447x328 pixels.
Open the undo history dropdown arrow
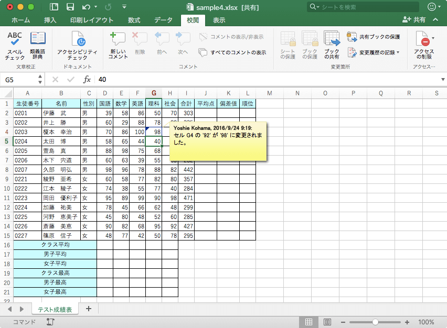(95, 7)
